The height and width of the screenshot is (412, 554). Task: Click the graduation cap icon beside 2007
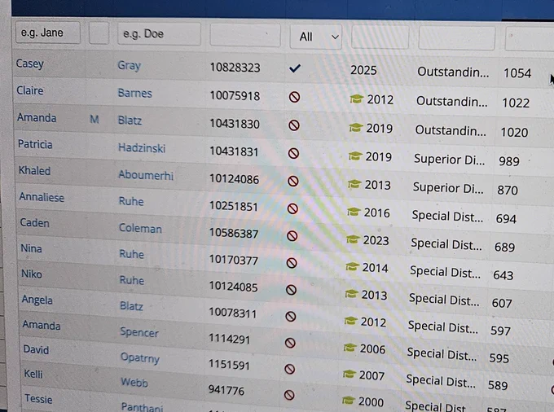(x=349, y=374)
